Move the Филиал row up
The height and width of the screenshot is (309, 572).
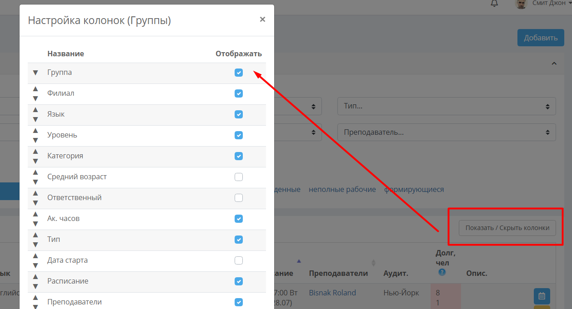click(x=35, y=88)
